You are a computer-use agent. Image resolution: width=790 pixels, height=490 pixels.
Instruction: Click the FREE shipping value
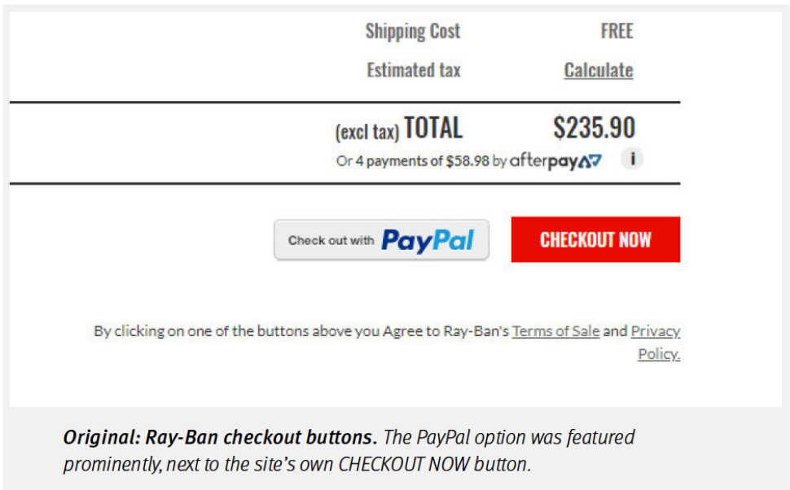(617, 32)
